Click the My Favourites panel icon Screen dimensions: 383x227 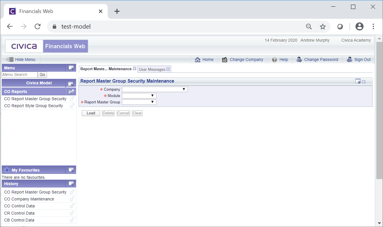pos(71,170)
